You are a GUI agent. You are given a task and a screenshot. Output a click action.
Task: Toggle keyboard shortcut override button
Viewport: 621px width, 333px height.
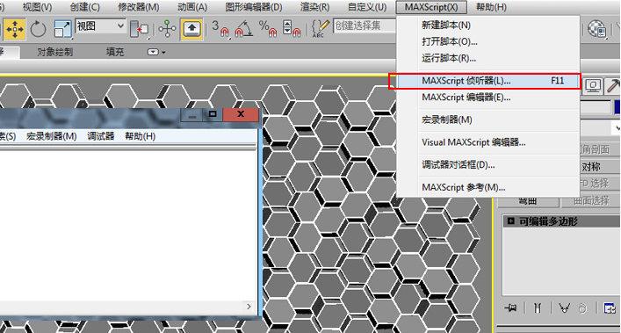coord(192,29)
